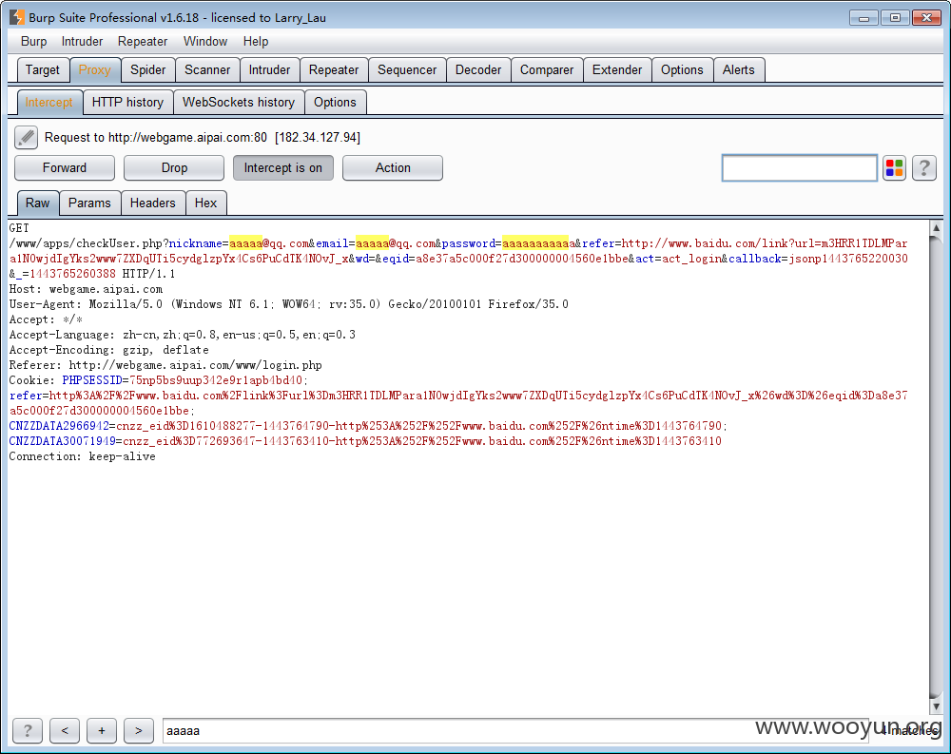This screenshot has height=754, width=951.
Task: Switch to the Decoder tab
Action: coord(478,69)
